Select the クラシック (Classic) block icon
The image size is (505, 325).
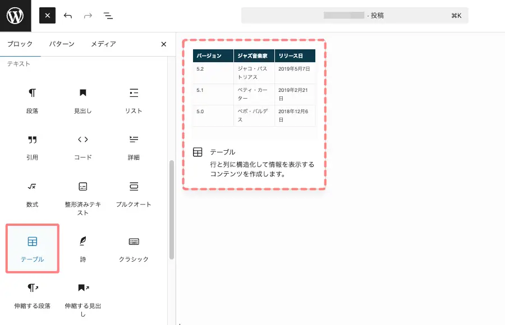click(x=133, y=247)
